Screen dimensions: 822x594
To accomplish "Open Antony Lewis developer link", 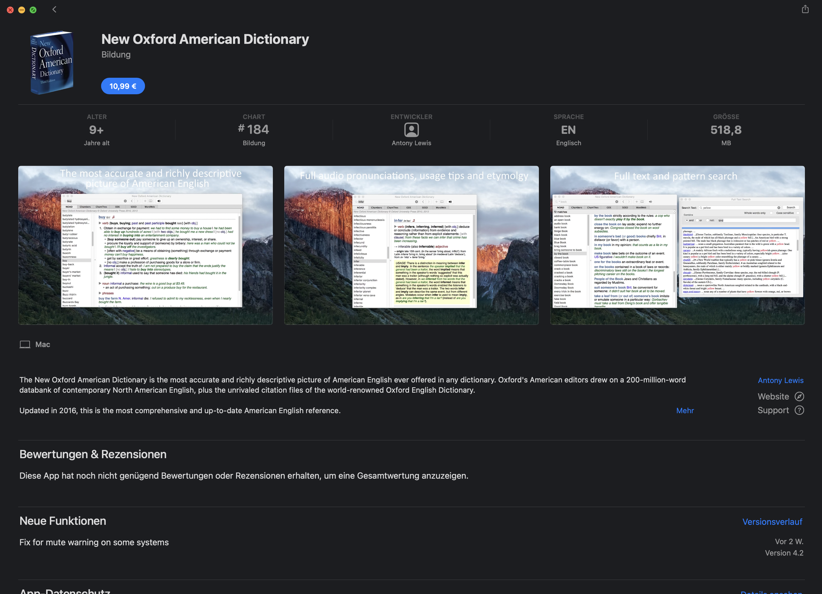I will [780, 380].
